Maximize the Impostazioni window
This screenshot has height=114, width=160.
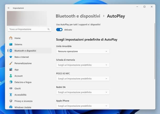click(144, 7)
